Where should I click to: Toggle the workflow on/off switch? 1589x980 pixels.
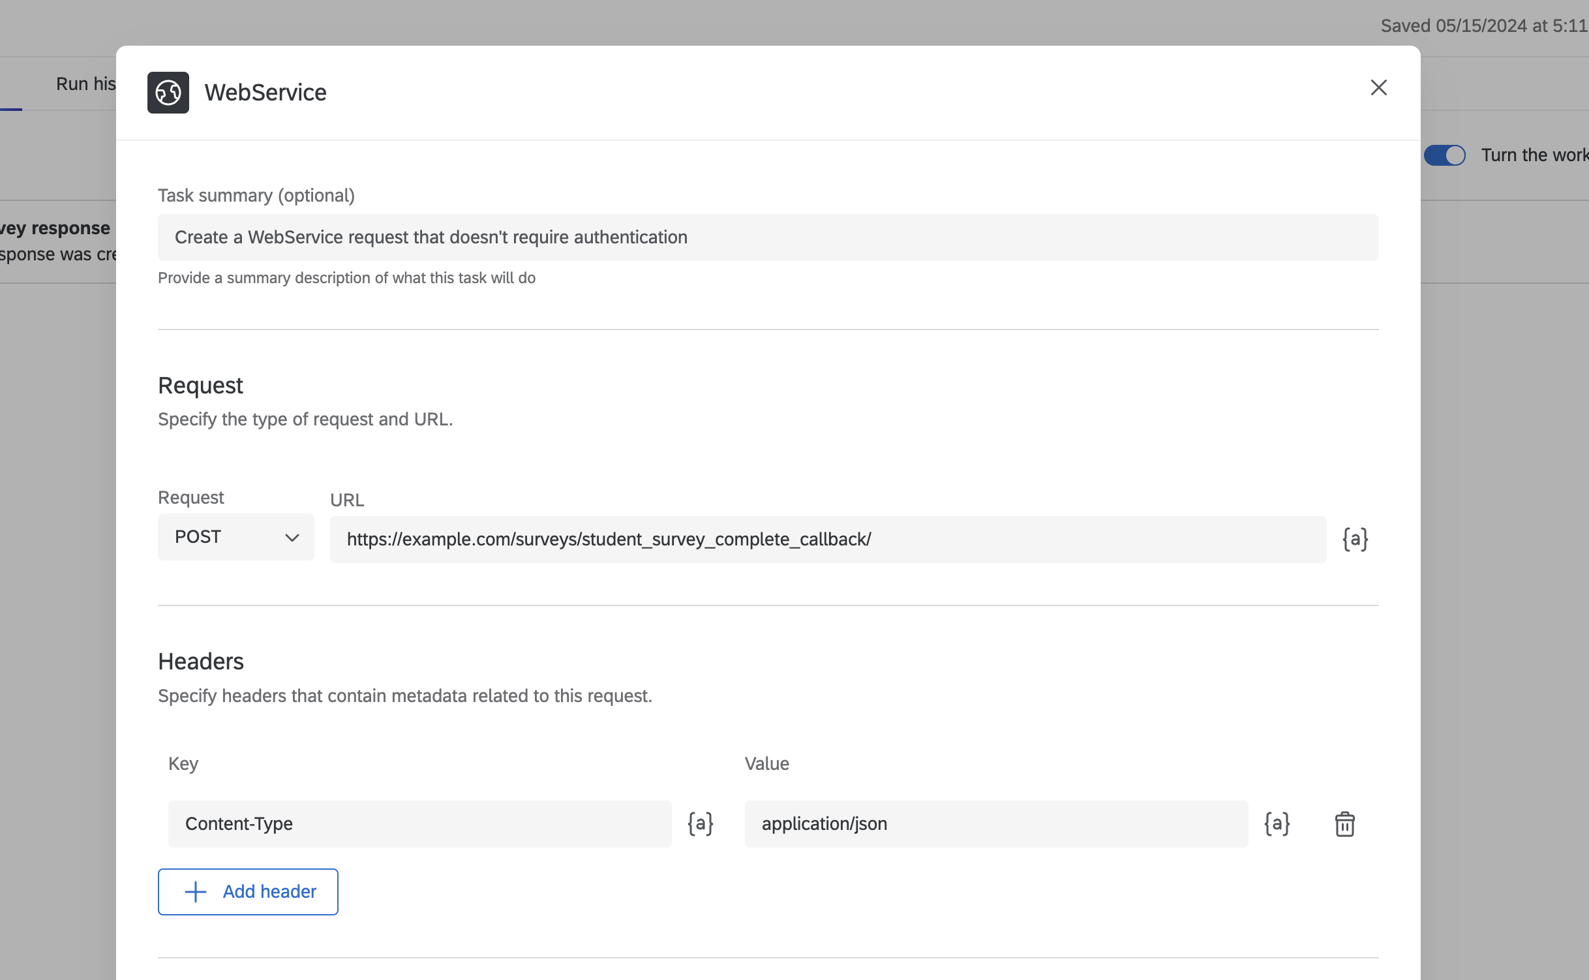tap(1444, 155)
